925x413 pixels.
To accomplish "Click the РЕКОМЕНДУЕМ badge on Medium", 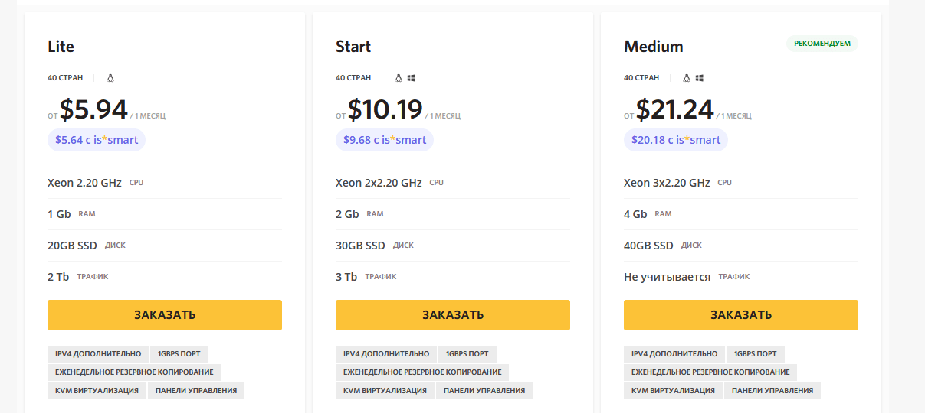I will [822, 44].
